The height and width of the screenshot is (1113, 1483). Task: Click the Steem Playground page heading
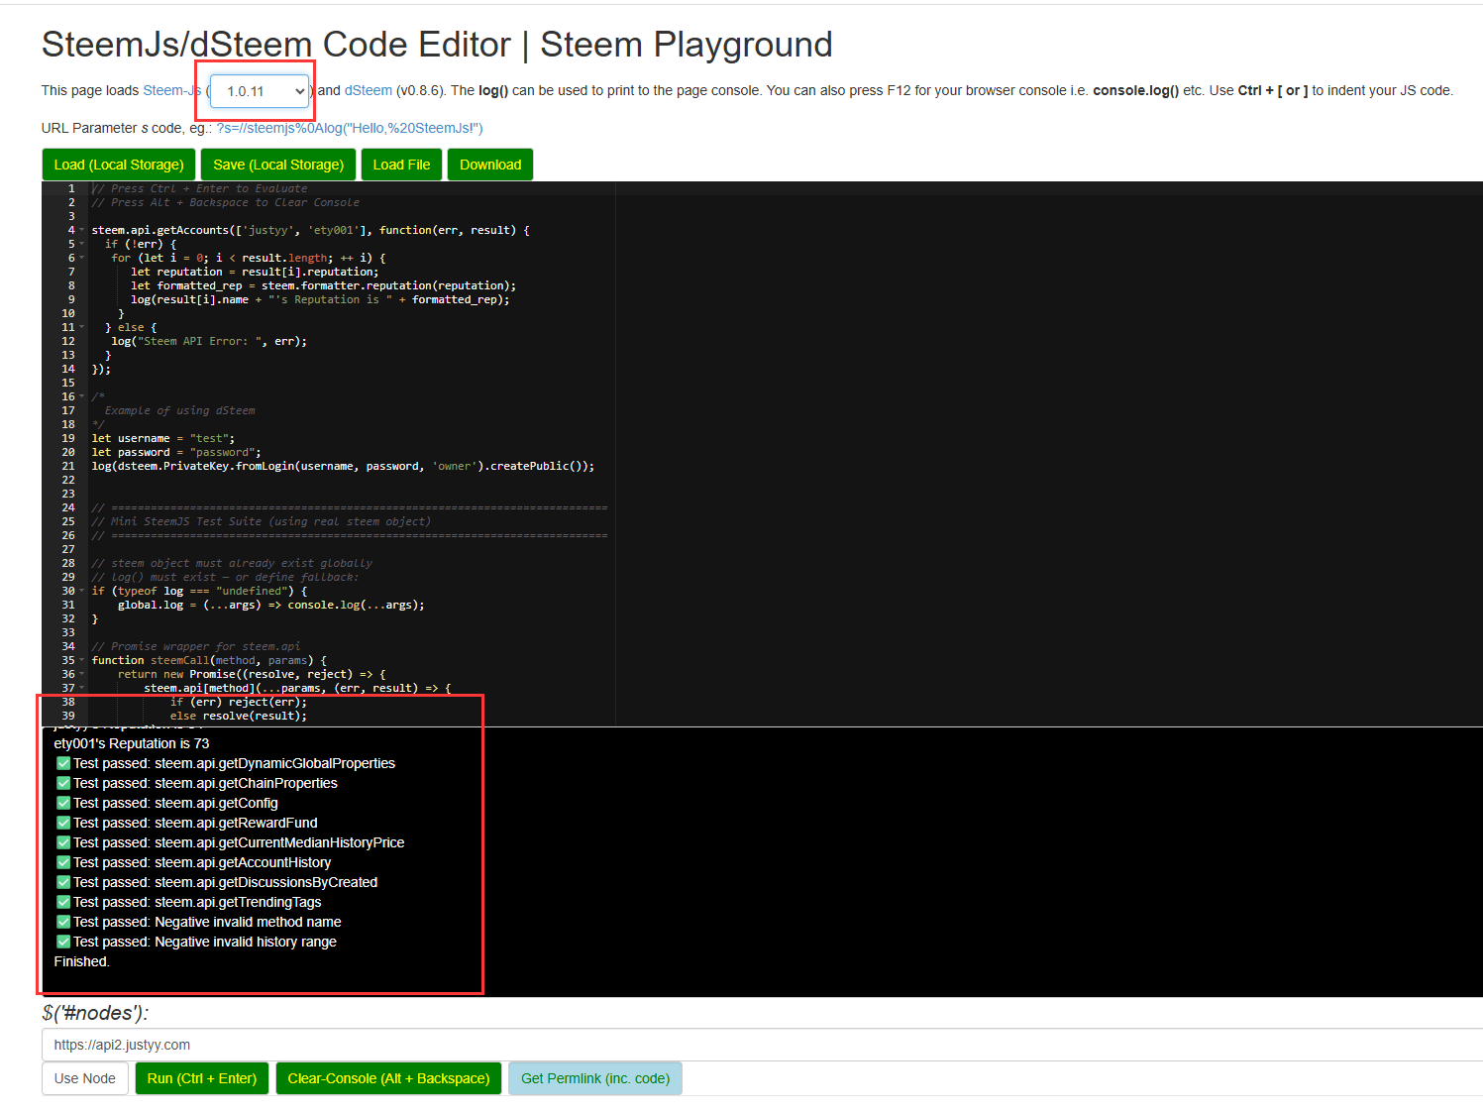coord(437,45)
